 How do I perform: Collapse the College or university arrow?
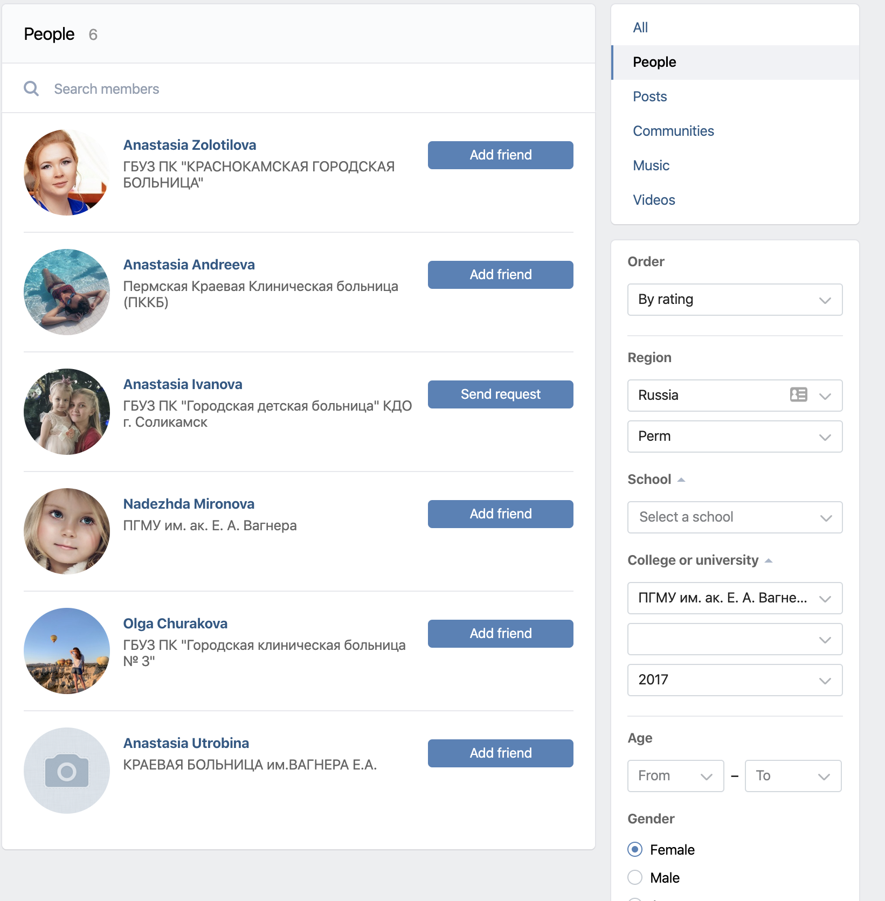click(x=769, y=560)
